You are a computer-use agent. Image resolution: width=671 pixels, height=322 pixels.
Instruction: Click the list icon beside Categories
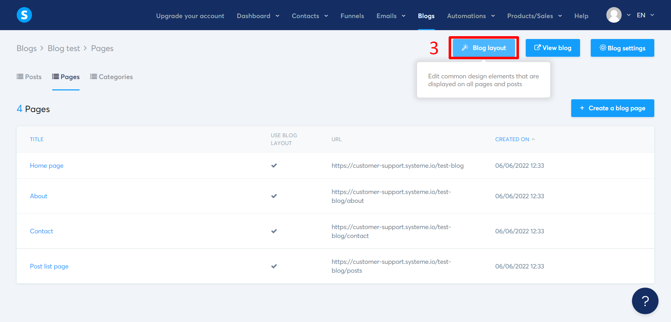93,77
